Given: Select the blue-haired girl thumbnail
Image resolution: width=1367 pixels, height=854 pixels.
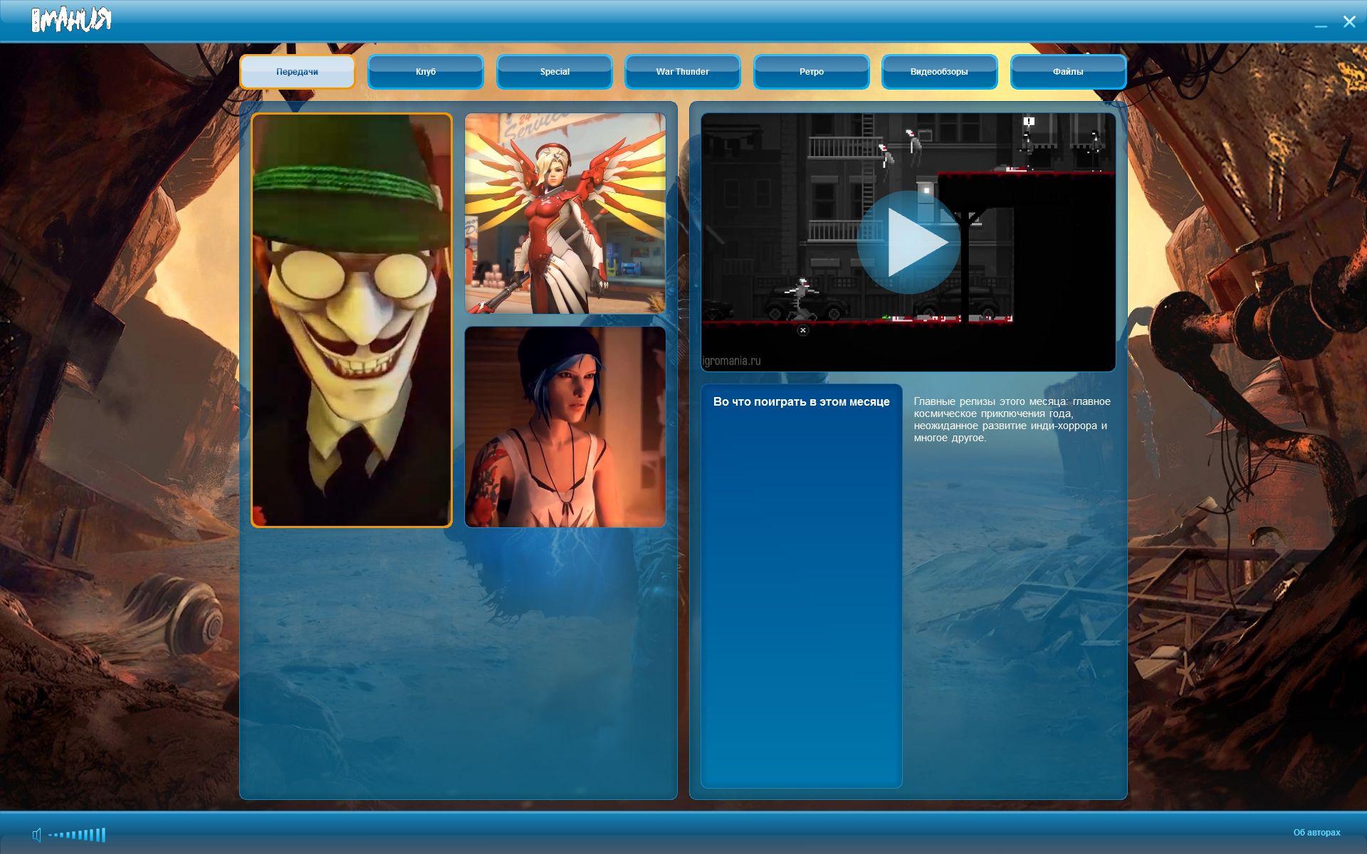Looking at the screenshot, I should pyautogui.click(x=565, y=427).
